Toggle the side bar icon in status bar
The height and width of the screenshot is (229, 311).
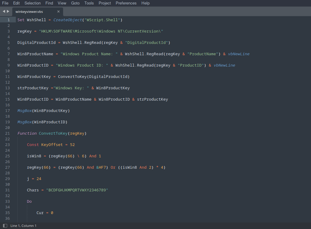click(5, 226)
